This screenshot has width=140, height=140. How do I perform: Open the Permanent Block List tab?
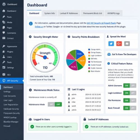[x=93, y=13]
